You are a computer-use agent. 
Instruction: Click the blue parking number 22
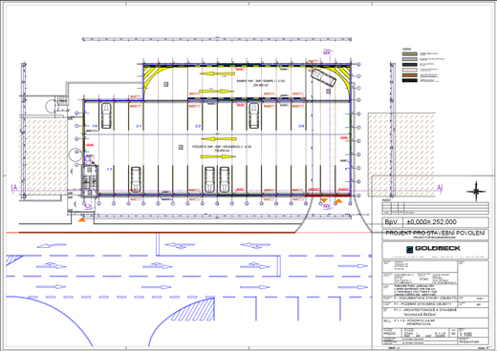(198, 126)
